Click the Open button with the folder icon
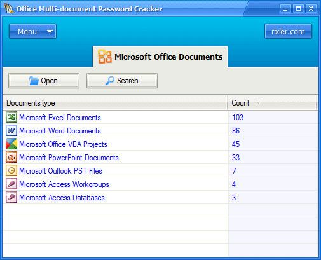The image size is (321, 260). [x=44, y=81]
